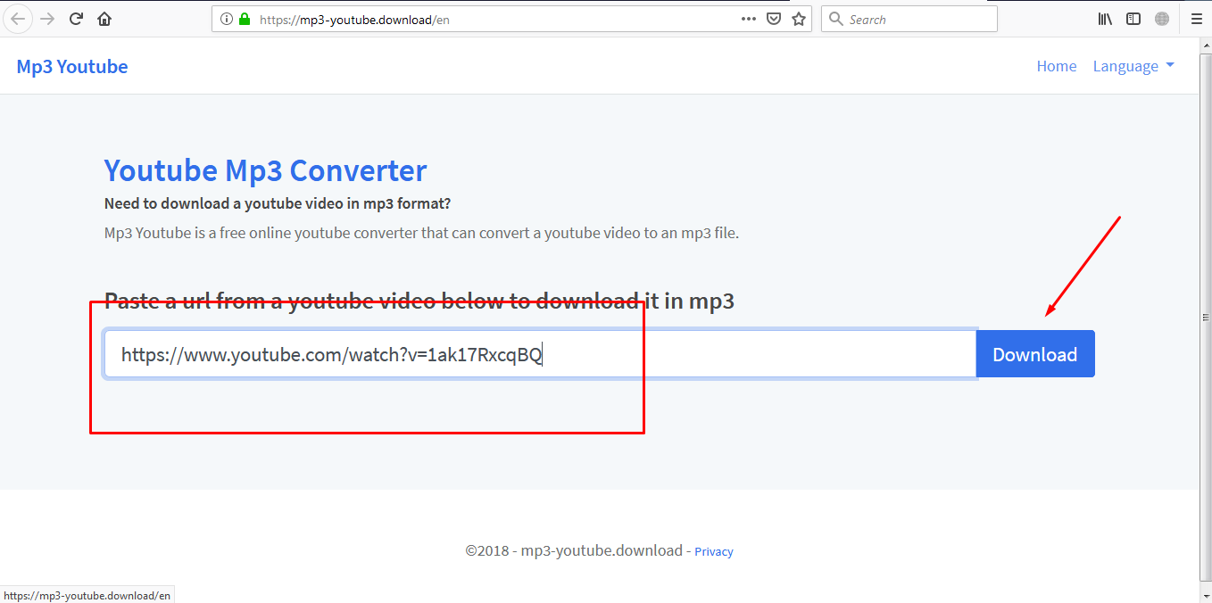Click the green padlock security icon
This screenshot has height=603, width=1212.
[245, 19]
